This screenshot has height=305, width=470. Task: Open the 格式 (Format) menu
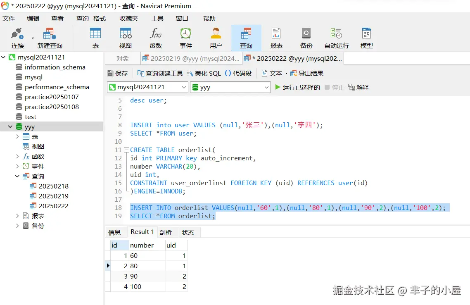tap(100, 18)
